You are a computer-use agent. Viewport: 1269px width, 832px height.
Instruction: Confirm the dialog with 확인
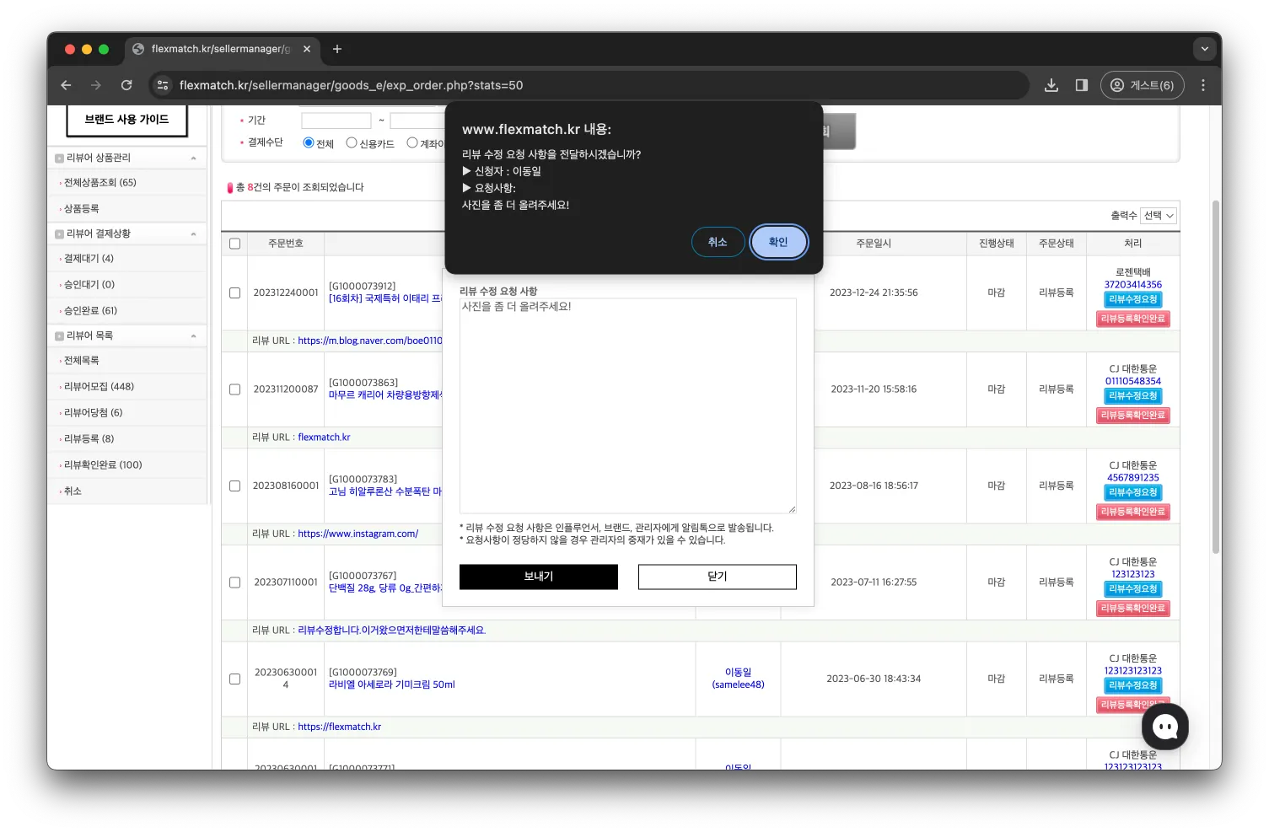[x=778, y=242]
